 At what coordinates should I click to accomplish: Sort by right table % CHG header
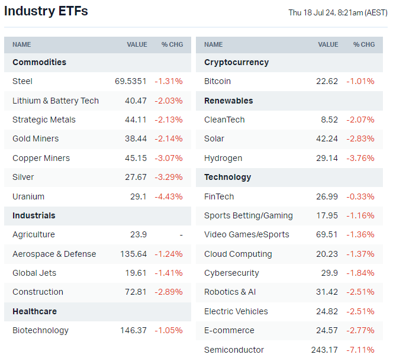[364, 44]
